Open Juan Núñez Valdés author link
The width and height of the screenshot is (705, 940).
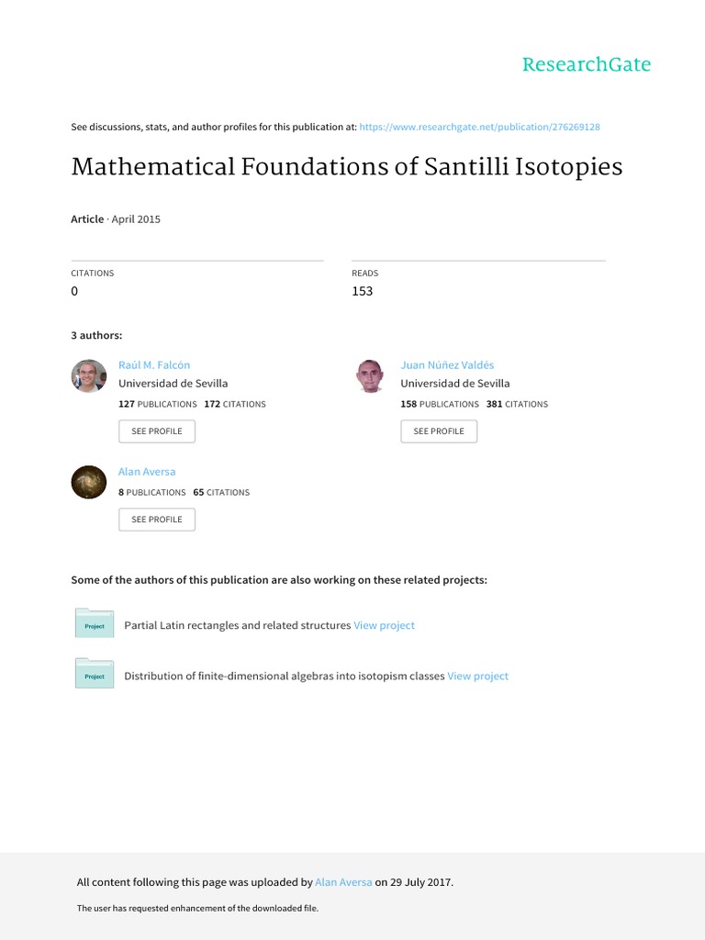coord(447,364)
